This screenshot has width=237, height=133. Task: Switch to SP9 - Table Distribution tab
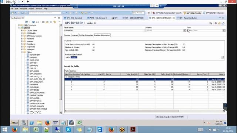pos(187,18)
